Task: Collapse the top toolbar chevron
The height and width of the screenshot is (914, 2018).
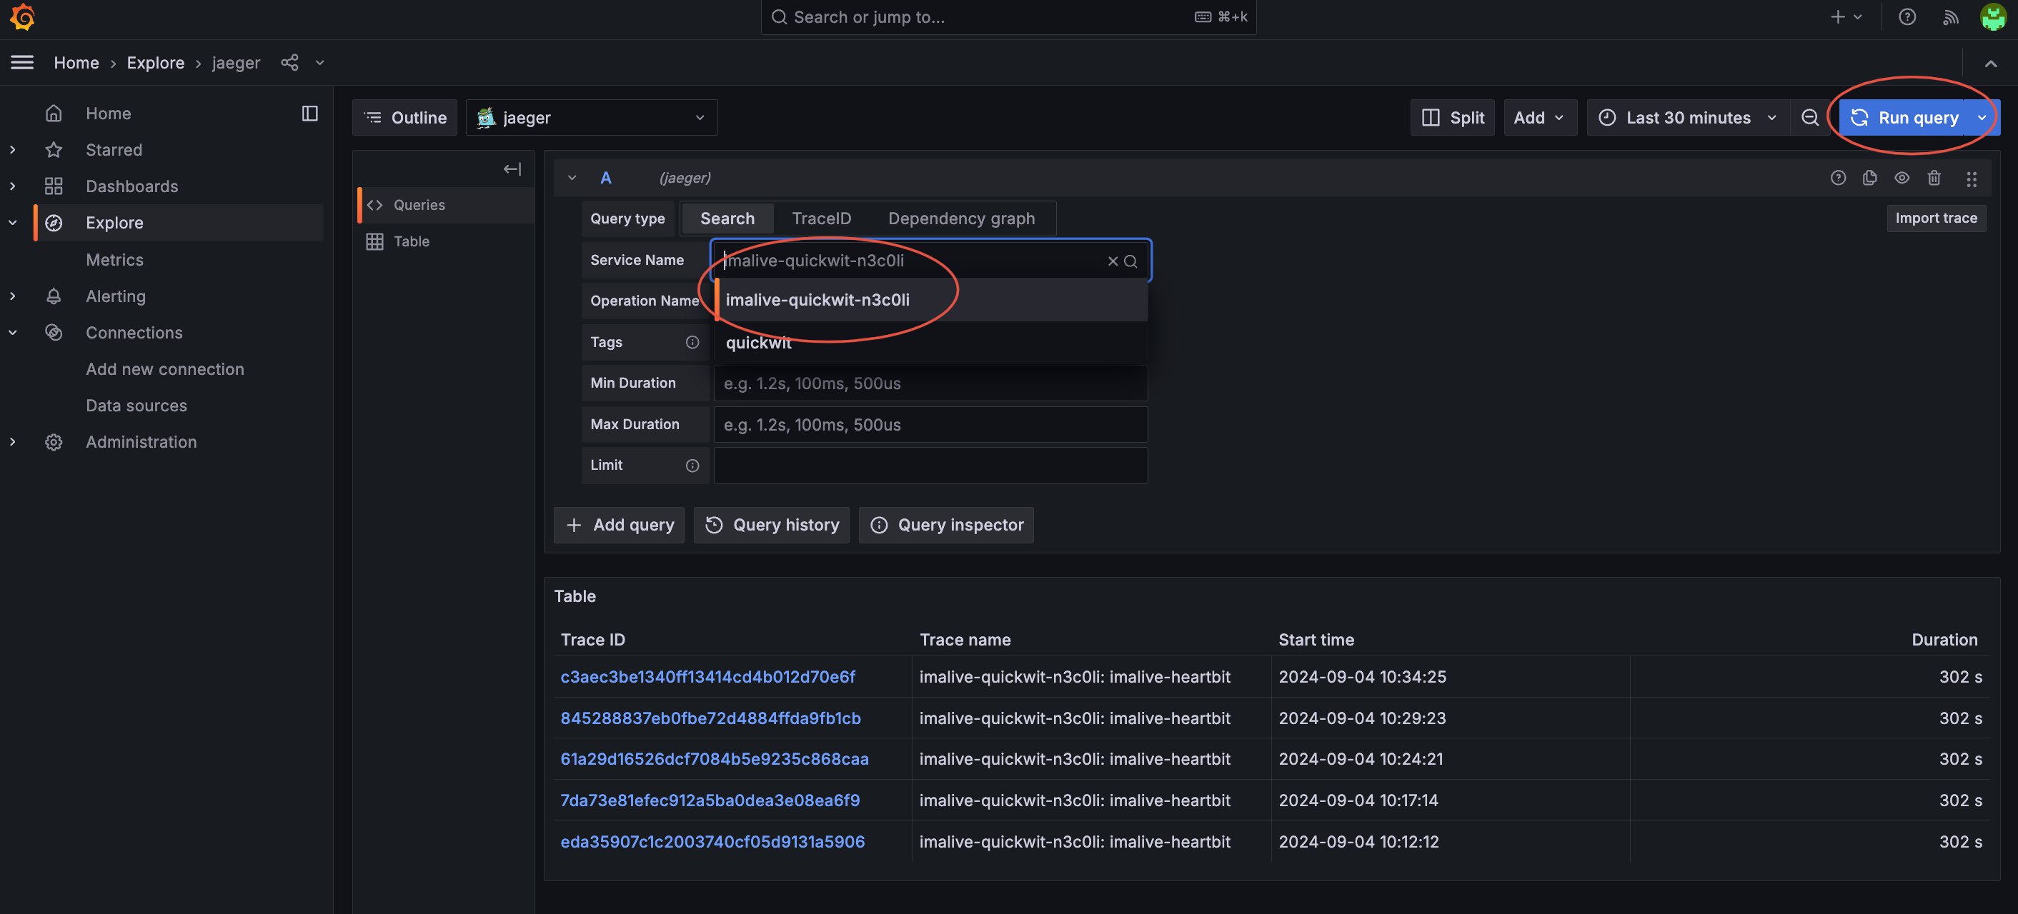Action: pyautogui.click(x=1991, y=64)
